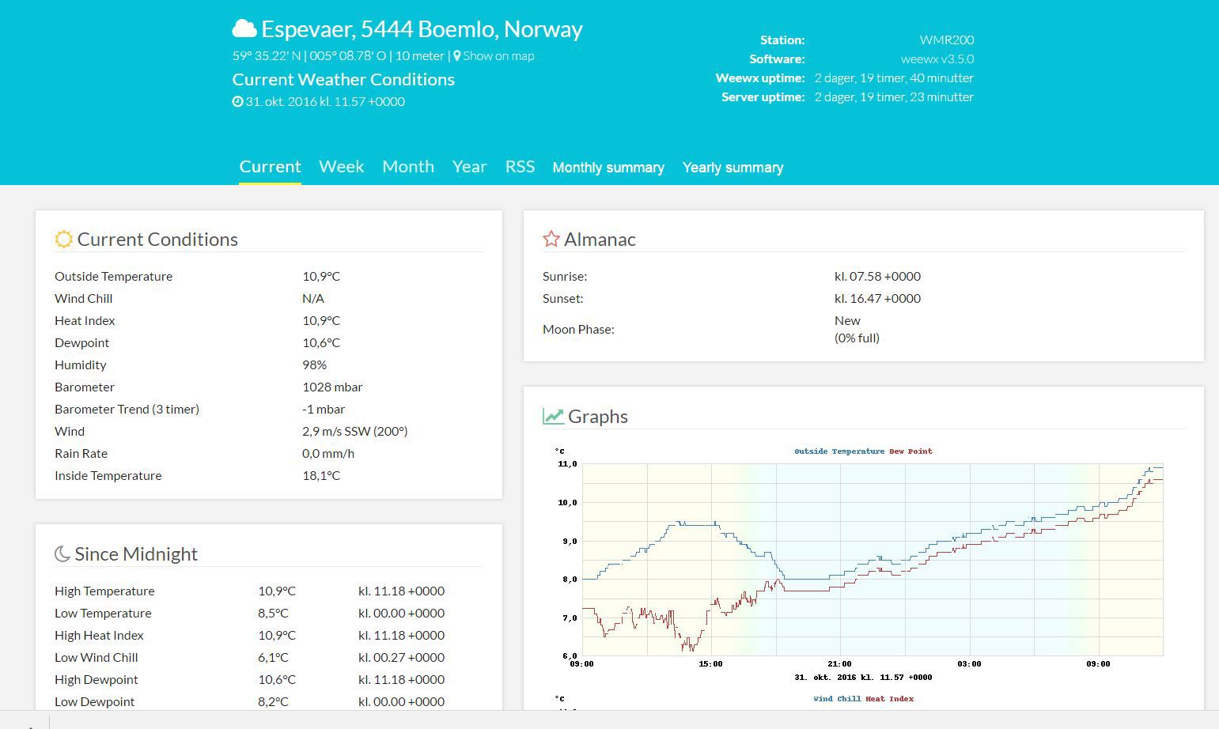Screen dimensions: 1219x729
Task: Click the weewx v3.5.0 software text
Action: [937, 59]
